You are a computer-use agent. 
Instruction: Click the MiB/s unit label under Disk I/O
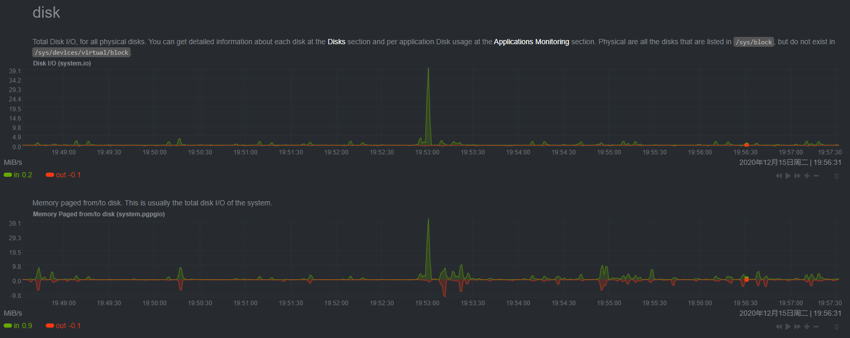pos(13,162)
